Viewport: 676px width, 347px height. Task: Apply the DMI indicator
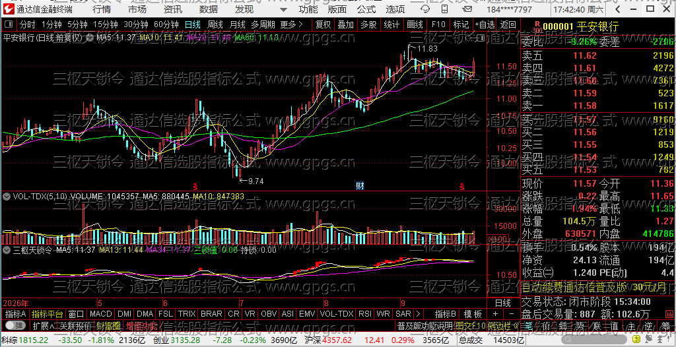[125, 314]
